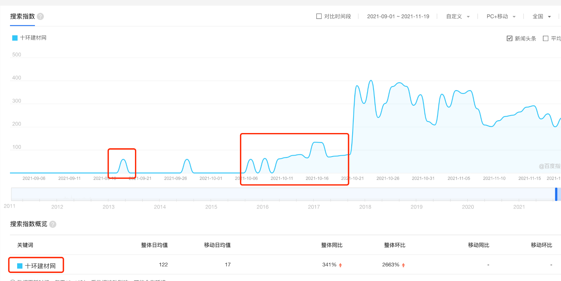Enable the 对比时间段 comparison checkbox

click(x=319, y=16)
